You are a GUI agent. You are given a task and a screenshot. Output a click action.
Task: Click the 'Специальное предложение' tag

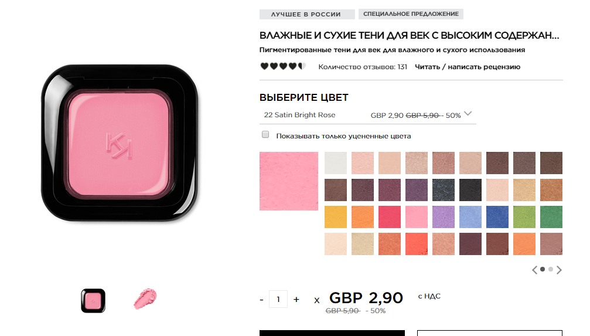click(x=411, y=14)
